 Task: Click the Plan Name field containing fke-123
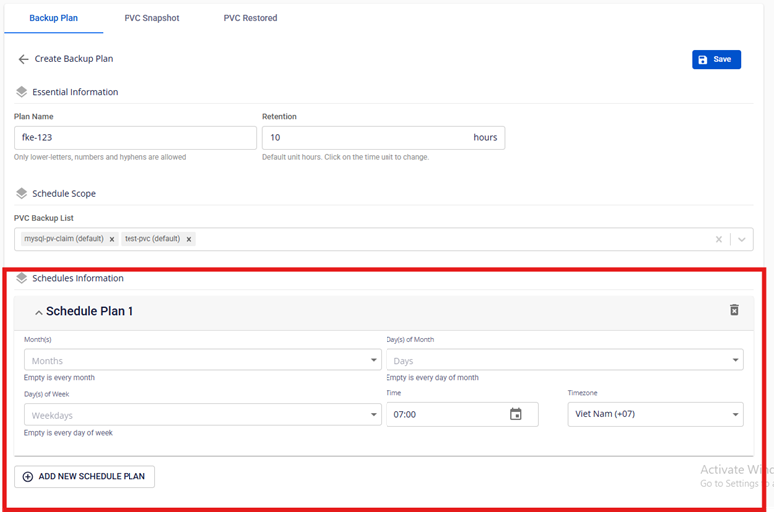click(x=134, y=137)
